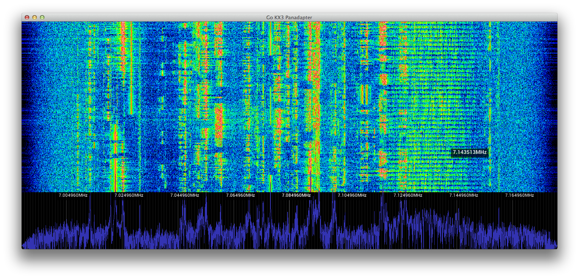Viewport: 579px width, 279px height.
Task: Click the Go KX3 Panadapter title text
Action: (289, 17)
